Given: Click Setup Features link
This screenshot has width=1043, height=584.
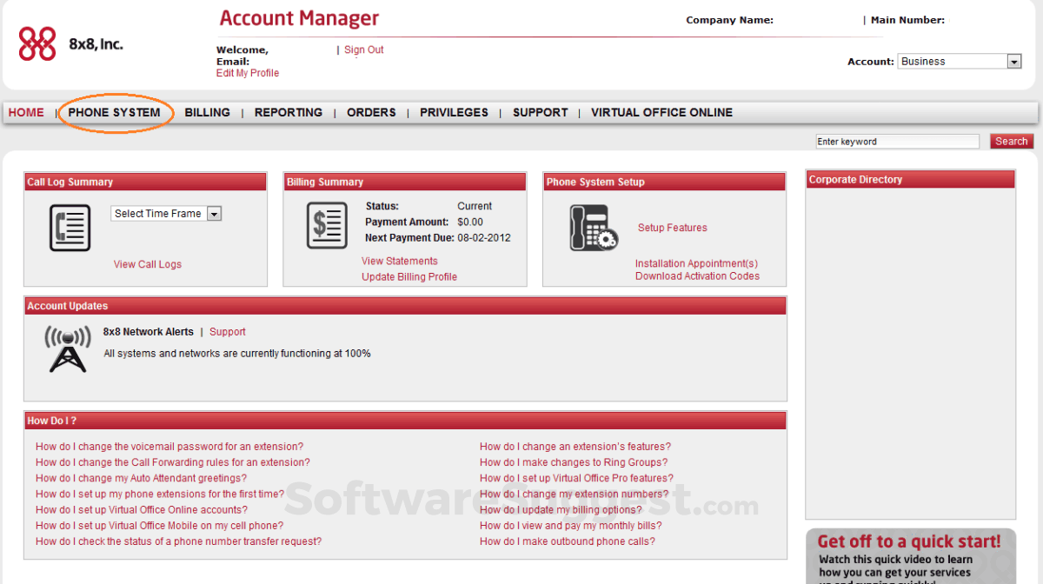Looking at the screenshot, I should click(x=673, y=228).
